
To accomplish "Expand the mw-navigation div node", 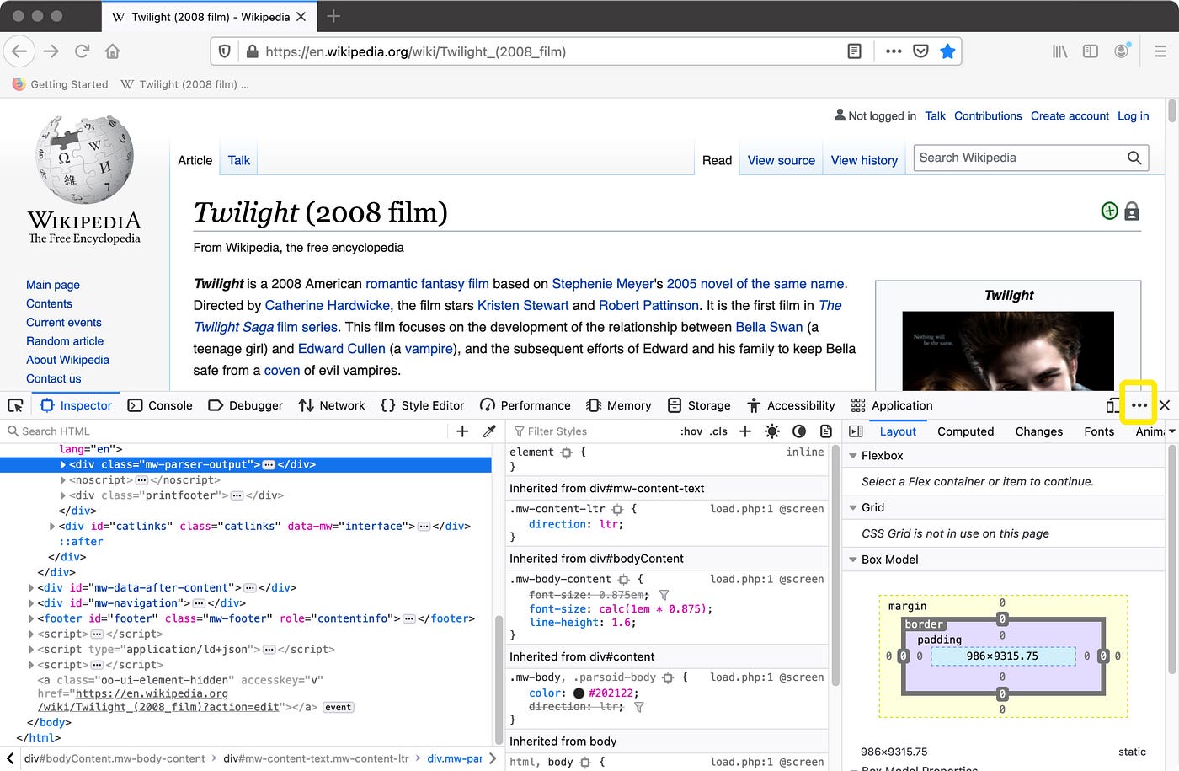I will click(32, 603).
